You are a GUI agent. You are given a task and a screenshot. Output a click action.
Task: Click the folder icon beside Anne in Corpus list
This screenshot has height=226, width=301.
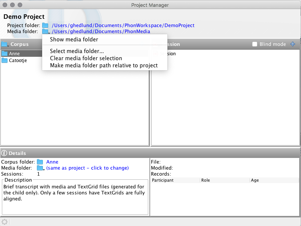5,53
